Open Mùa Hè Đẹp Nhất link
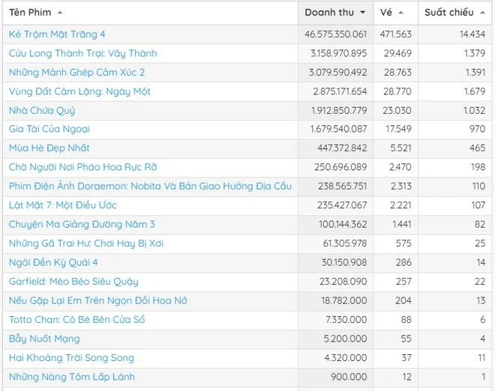The height and width of the screenshot is (391, 495). point(49,148)
